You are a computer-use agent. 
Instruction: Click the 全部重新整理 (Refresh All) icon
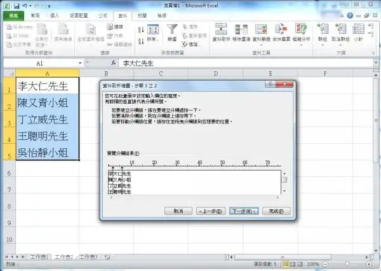pos(91,33)
